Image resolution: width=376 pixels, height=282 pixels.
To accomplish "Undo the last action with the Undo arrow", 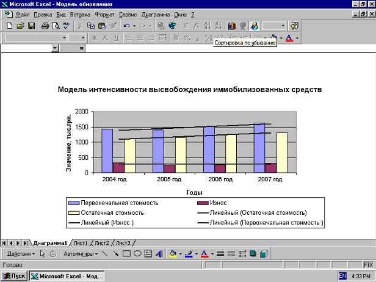I will (126, 26).
